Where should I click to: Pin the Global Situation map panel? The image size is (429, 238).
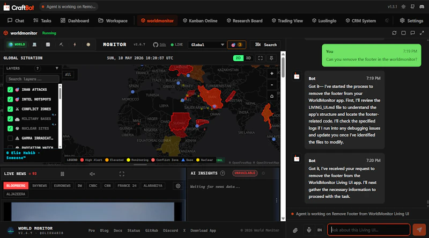pyautogui.click(x=271, y=58)
